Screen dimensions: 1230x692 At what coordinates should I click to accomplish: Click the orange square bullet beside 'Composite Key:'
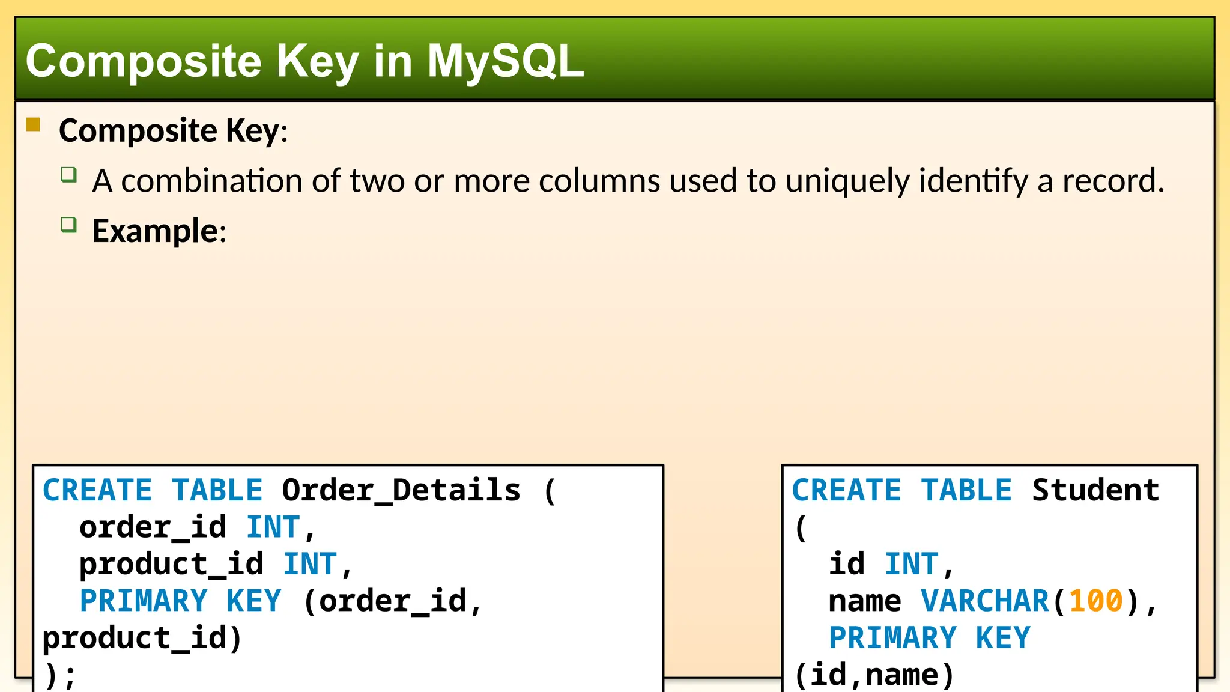(33, 124)
